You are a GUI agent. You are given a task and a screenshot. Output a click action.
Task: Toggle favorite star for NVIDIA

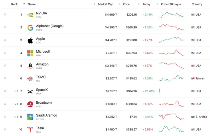tap(5, 14)
